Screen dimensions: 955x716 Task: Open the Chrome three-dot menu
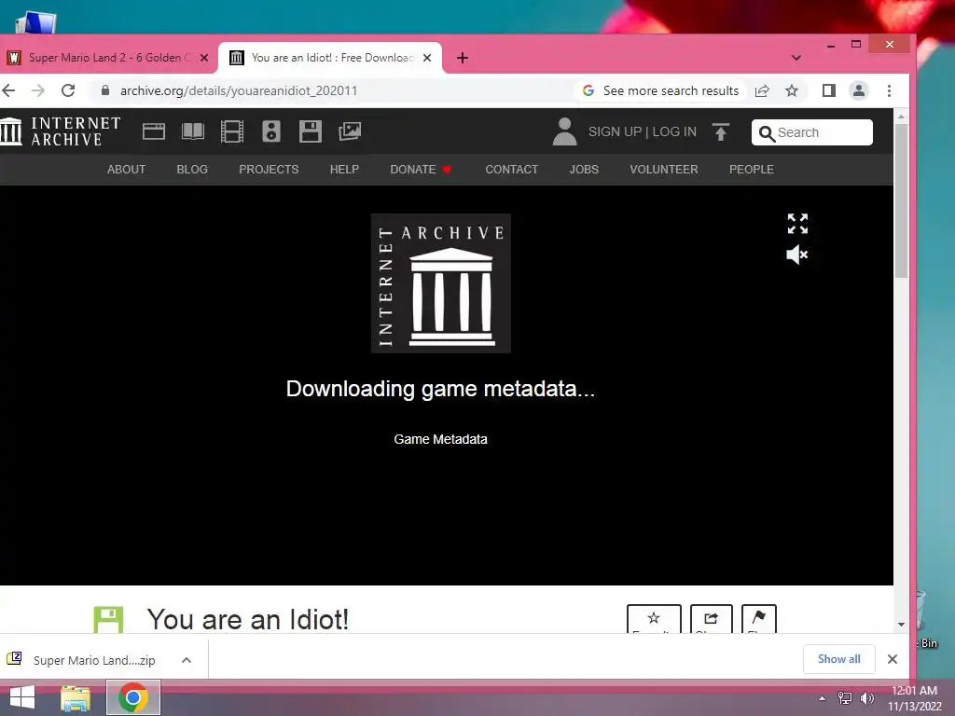click(889, 90)
